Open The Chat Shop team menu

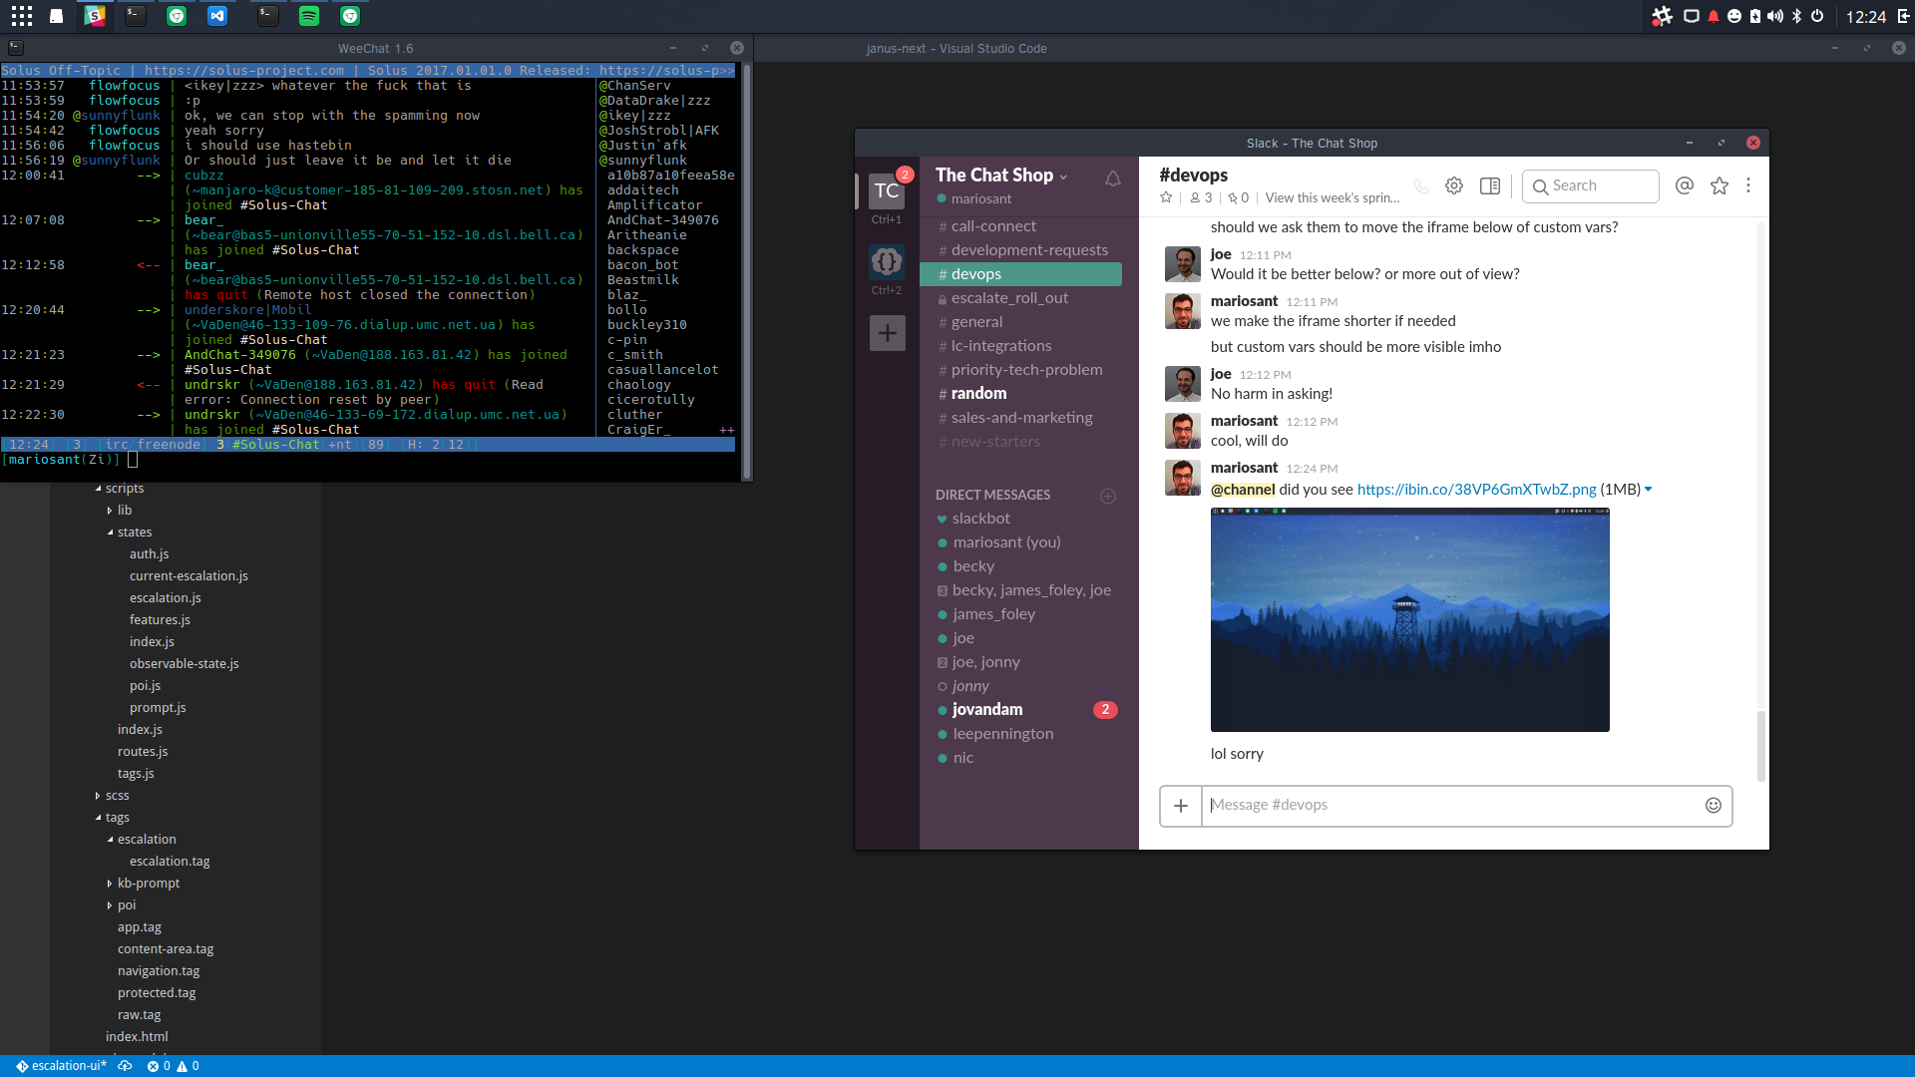[x=1001, y=176]
